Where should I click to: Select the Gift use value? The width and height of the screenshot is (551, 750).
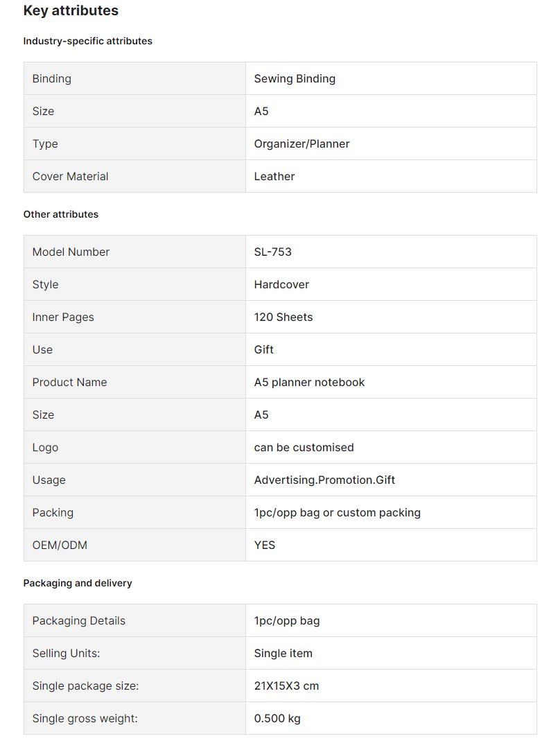[263, 349]
